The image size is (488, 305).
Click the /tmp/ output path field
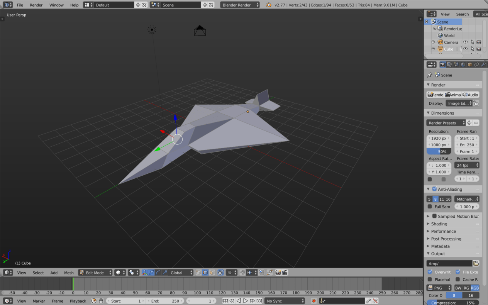(x=449, y=263)
